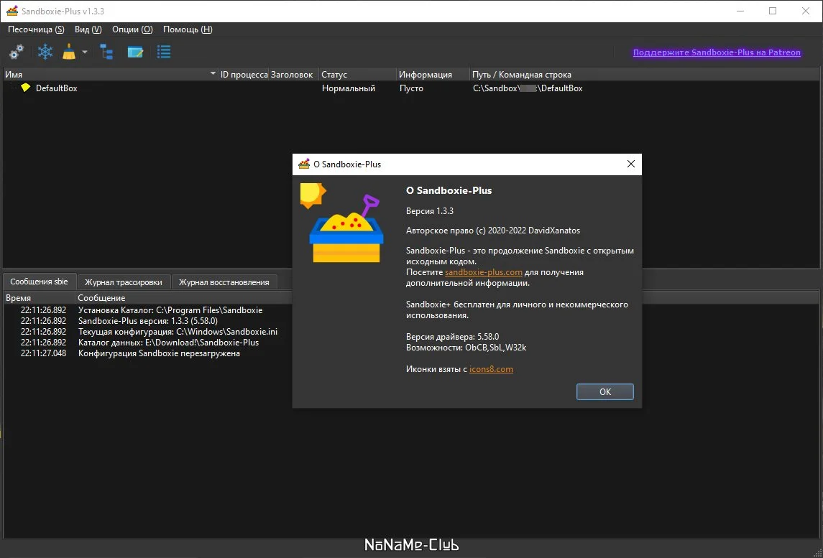Minimize the Sandboxie-Plus main window

(739, 11)
